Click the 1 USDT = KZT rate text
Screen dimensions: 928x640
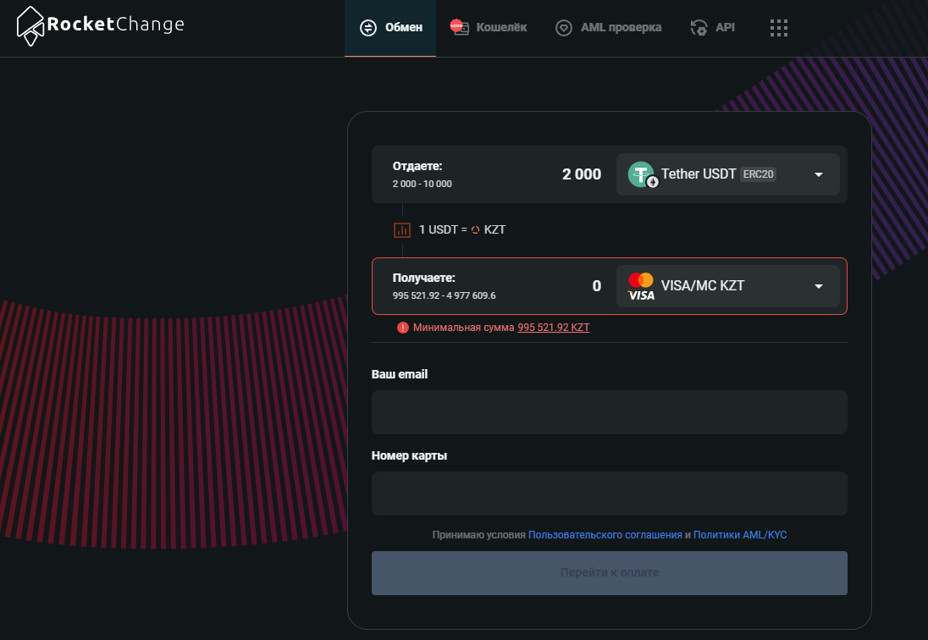pyautogui.click(x=462, y=230)
